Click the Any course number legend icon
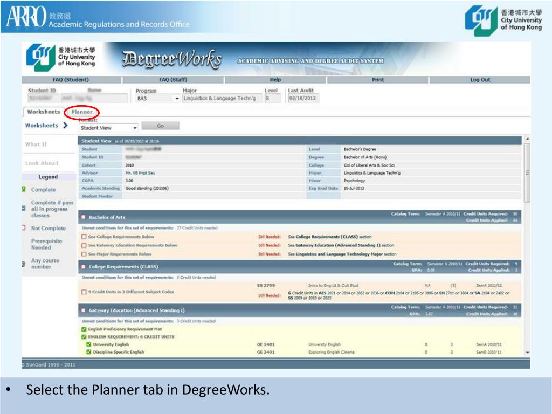 (x=23, y=264)
